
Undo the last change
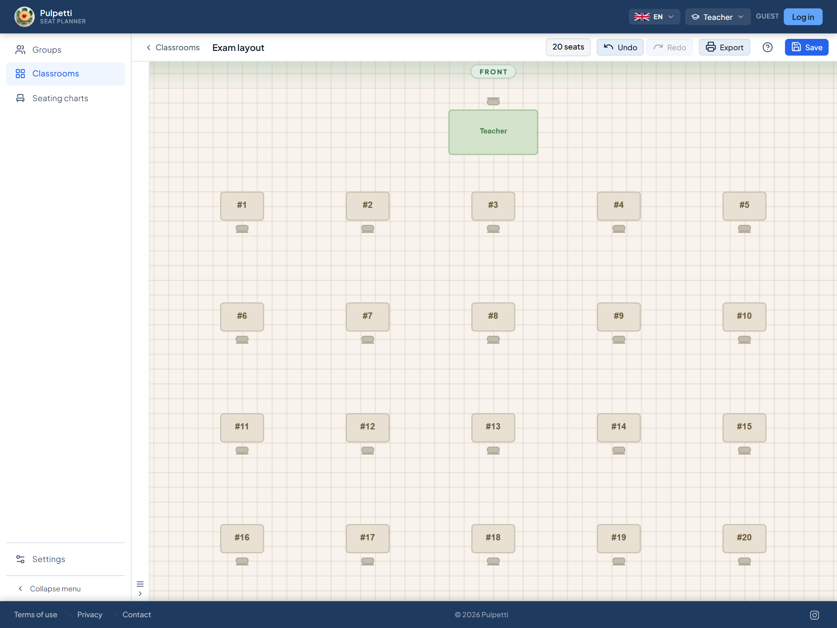point(620,47)
